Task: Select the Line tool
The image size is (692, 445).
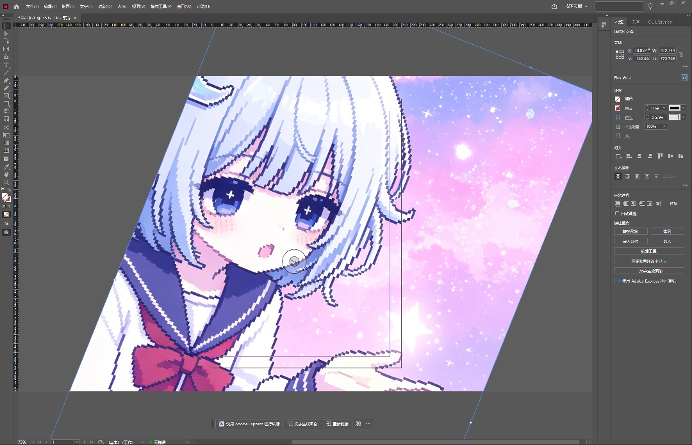Action: [6, 73]
